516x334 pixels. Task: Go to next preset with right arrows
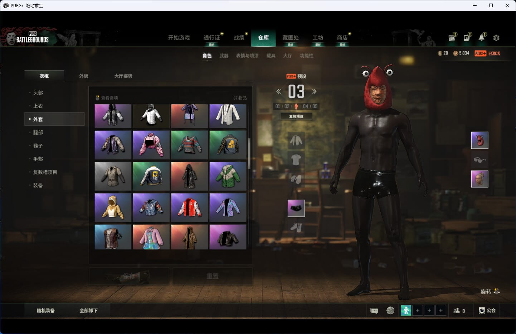(x=314, y=91)
